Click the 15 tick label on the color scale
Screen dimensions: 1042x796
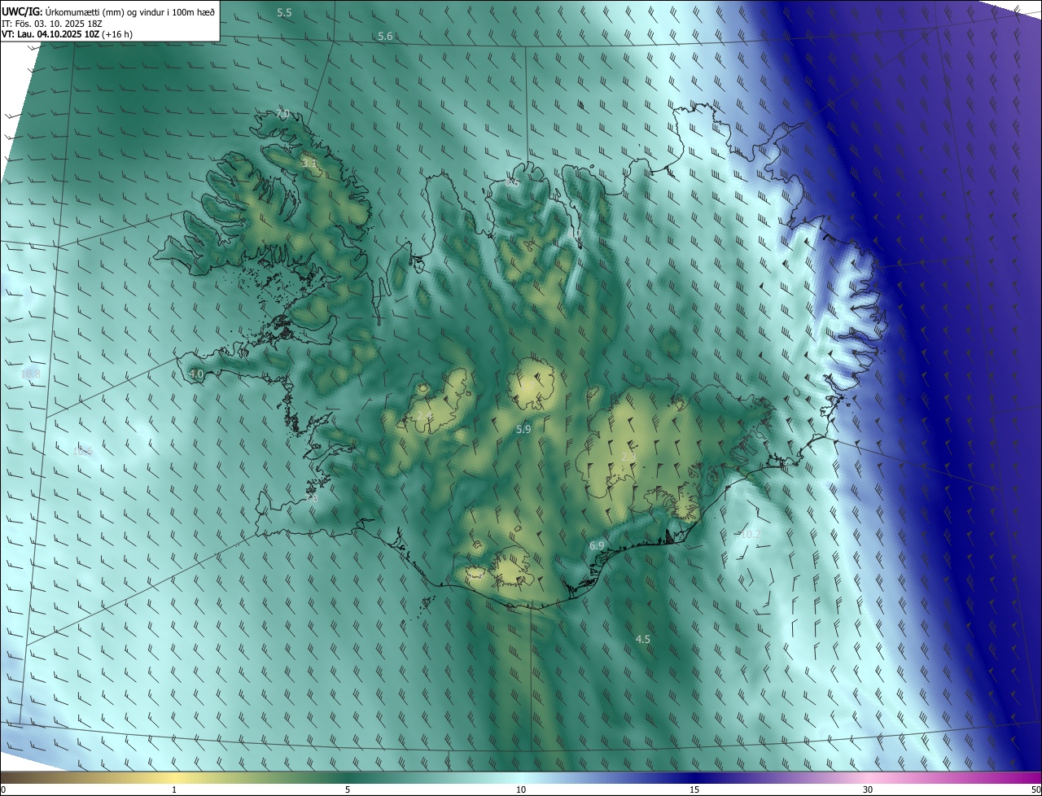tap(694, 790)
